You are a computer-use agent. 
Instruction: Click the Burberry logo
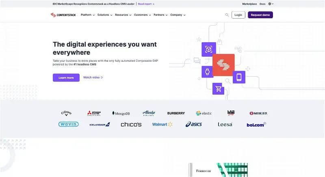176,113
